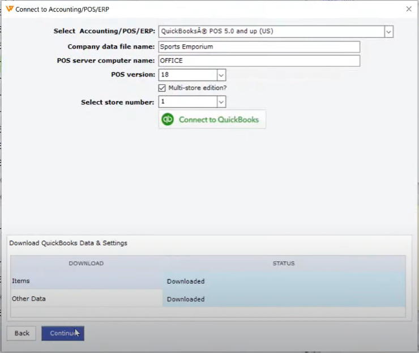The image size is (419, 353).
Task: Click the app logo in title bar
Action: click(10, 9)
